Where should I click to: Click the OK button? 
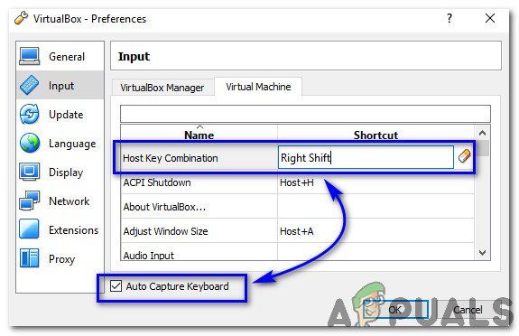pyautogui.click(x=395, y=310)
